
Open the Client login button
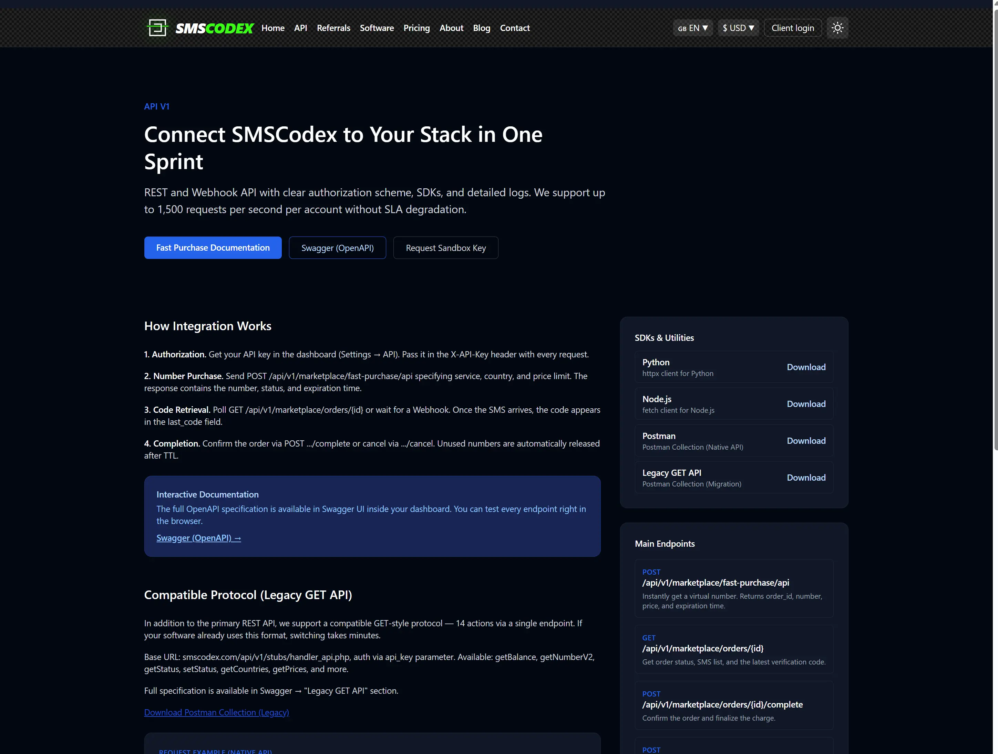tap(793, 28)
